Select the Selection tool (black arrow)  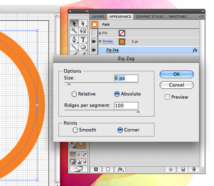(74, 24)
